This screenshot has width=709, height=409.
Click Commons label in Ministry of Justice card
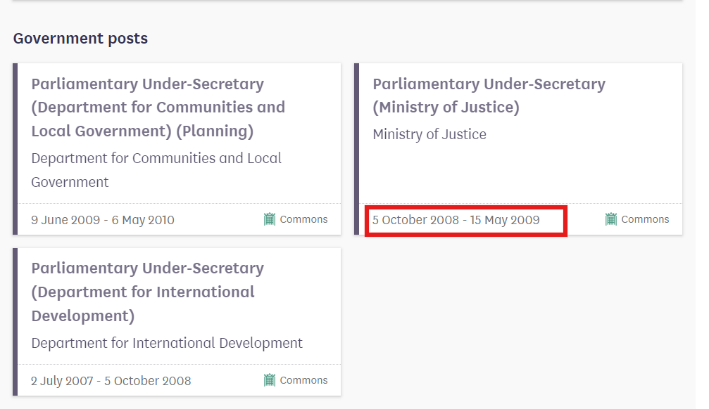pyautogui.click(x=645, y=219)
